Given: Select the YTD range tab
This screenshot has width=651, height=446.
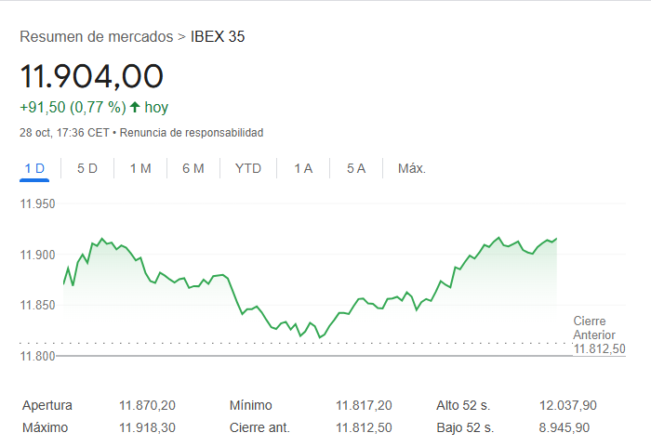Looking at the screenshot, I should click(x=248, y=168).
